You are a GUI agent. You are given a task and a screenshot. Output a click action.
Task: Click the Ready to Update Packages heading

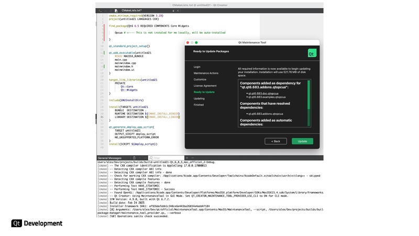(211, 51)
